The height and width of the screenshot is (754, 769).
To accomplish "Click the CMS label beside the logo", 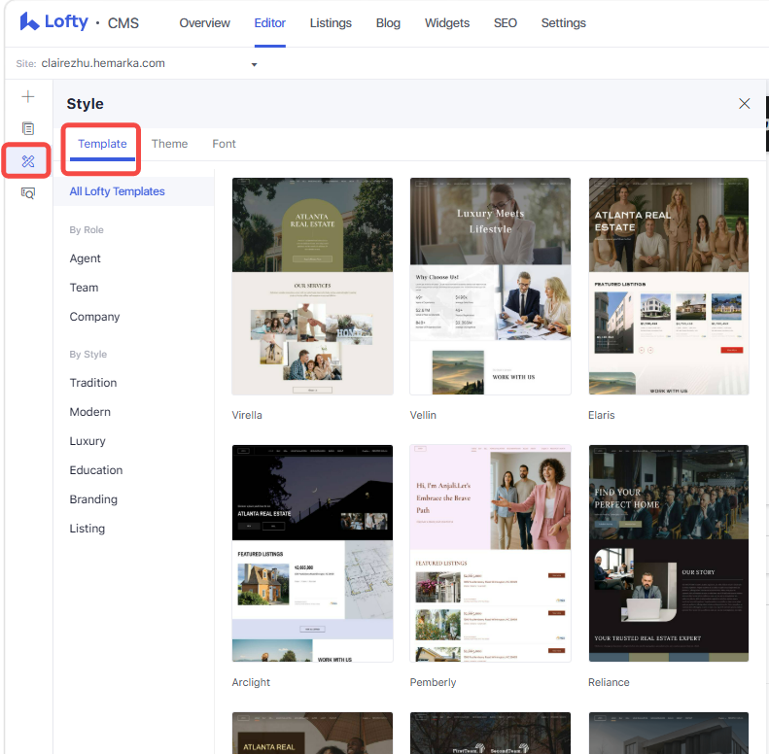I will click(123, 23).
